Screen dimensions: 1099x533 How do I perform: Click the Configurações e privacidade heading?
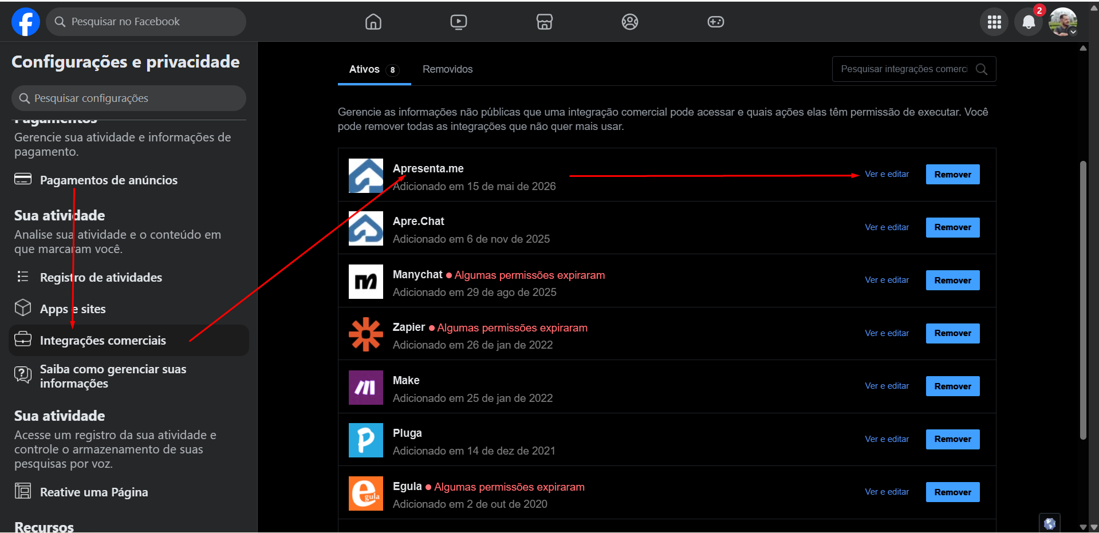[x=125, y=62]
